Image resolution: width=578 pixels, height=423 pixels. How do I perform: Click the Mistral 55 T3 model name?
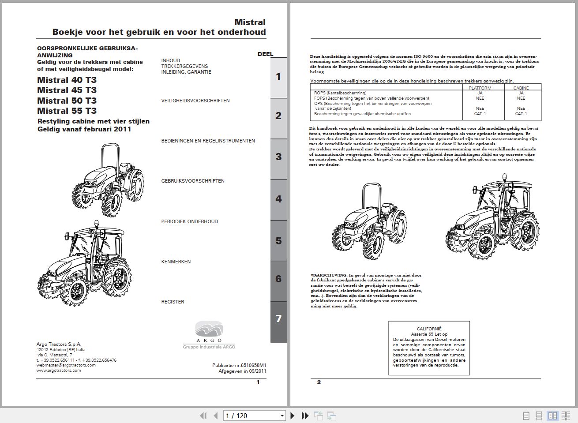pyautogui.click(x=67, y=111)
